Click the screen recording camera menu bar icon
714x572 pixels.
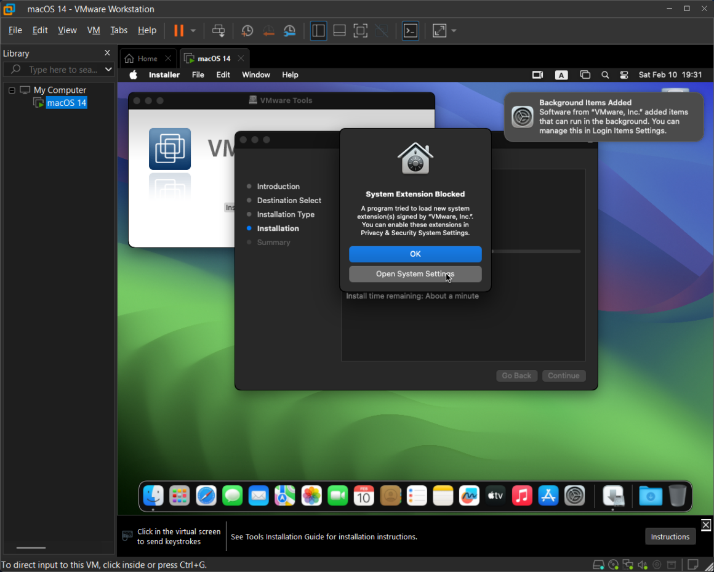tap(538, 75)
